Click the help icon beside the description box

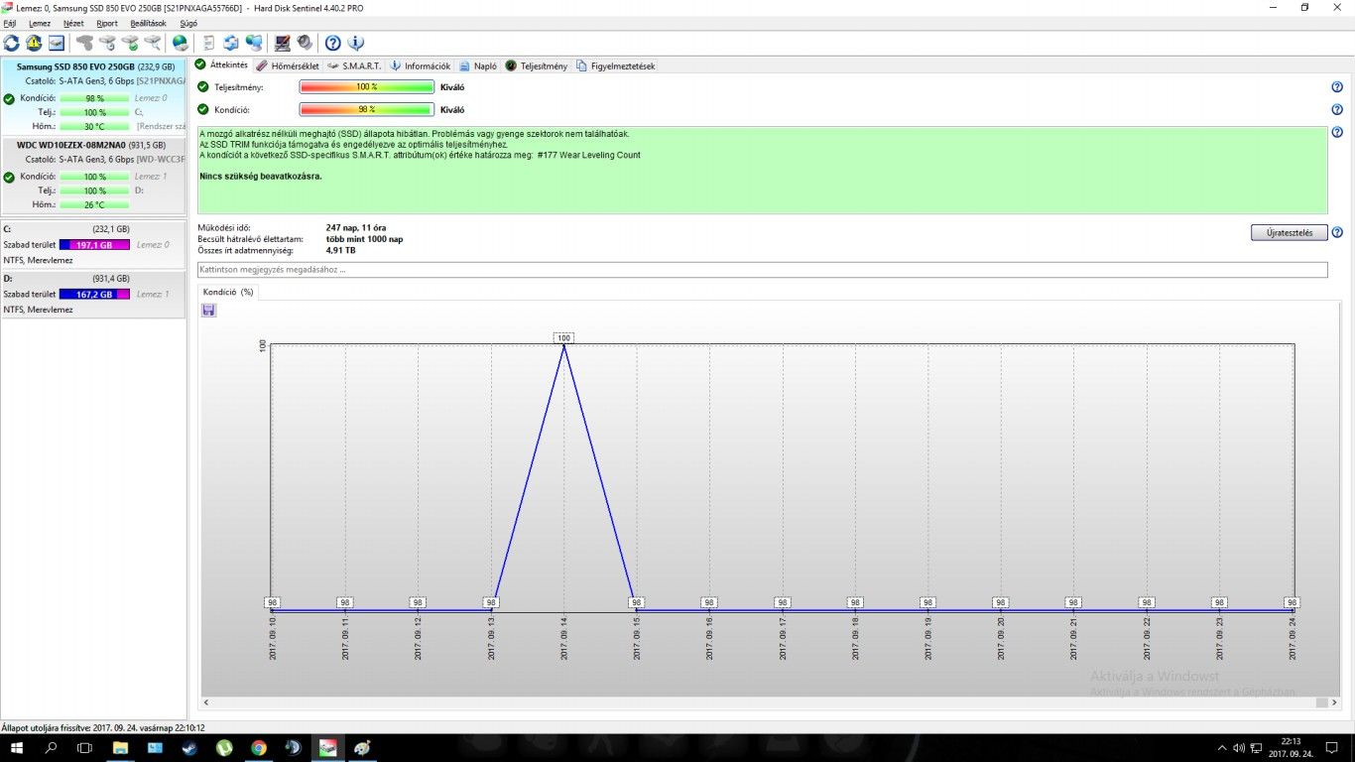[1337, 134]
